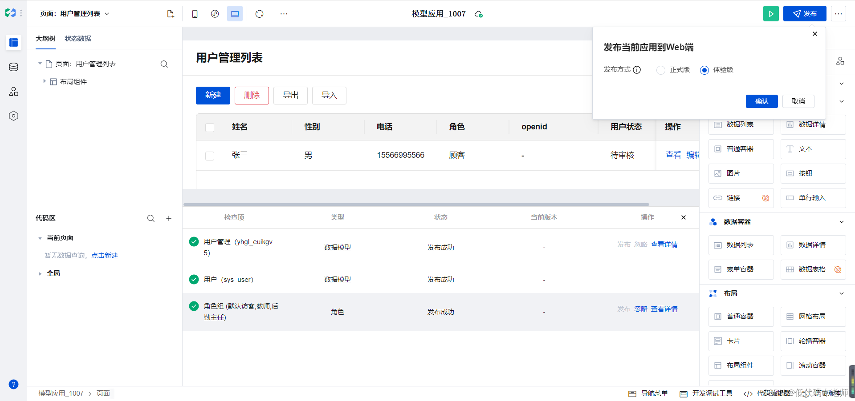Open 开发调试工具 in bottom bar
855x401 pixels.
coord(706,393)
